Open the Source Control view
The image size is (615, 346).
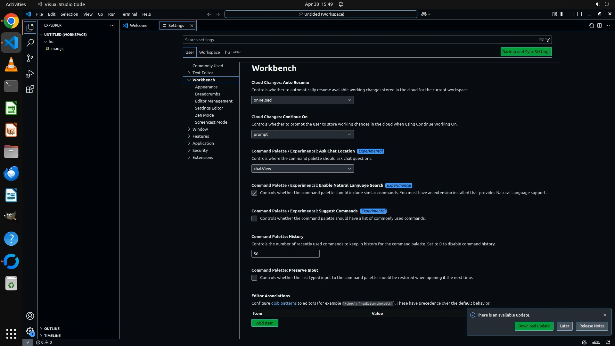pos(30,58)
